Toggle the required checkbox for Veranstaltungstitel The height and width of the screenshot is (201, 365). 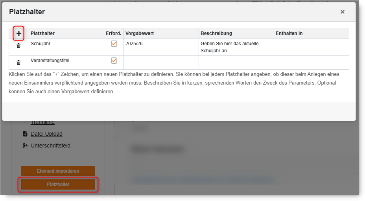coord(114,61)
